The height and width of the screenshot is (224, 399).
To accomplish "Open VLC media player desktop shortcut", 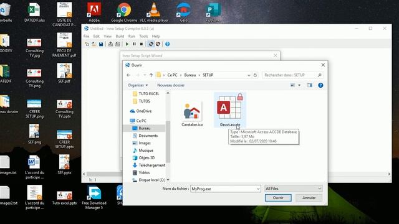I will point(154,12).
